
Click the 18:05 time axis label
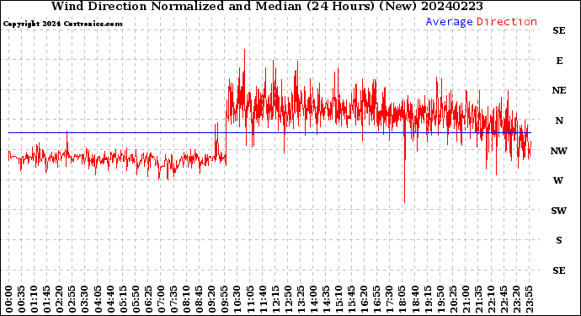[x=402, y=299]
